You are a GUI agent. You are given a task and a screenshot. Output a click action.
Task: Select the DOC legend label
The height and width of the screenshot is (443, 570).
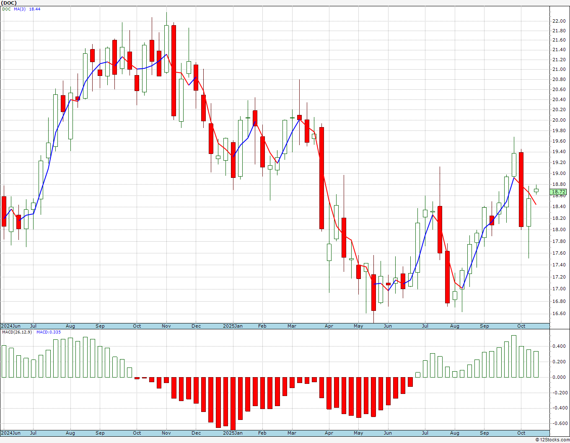[x=7, y=9]
